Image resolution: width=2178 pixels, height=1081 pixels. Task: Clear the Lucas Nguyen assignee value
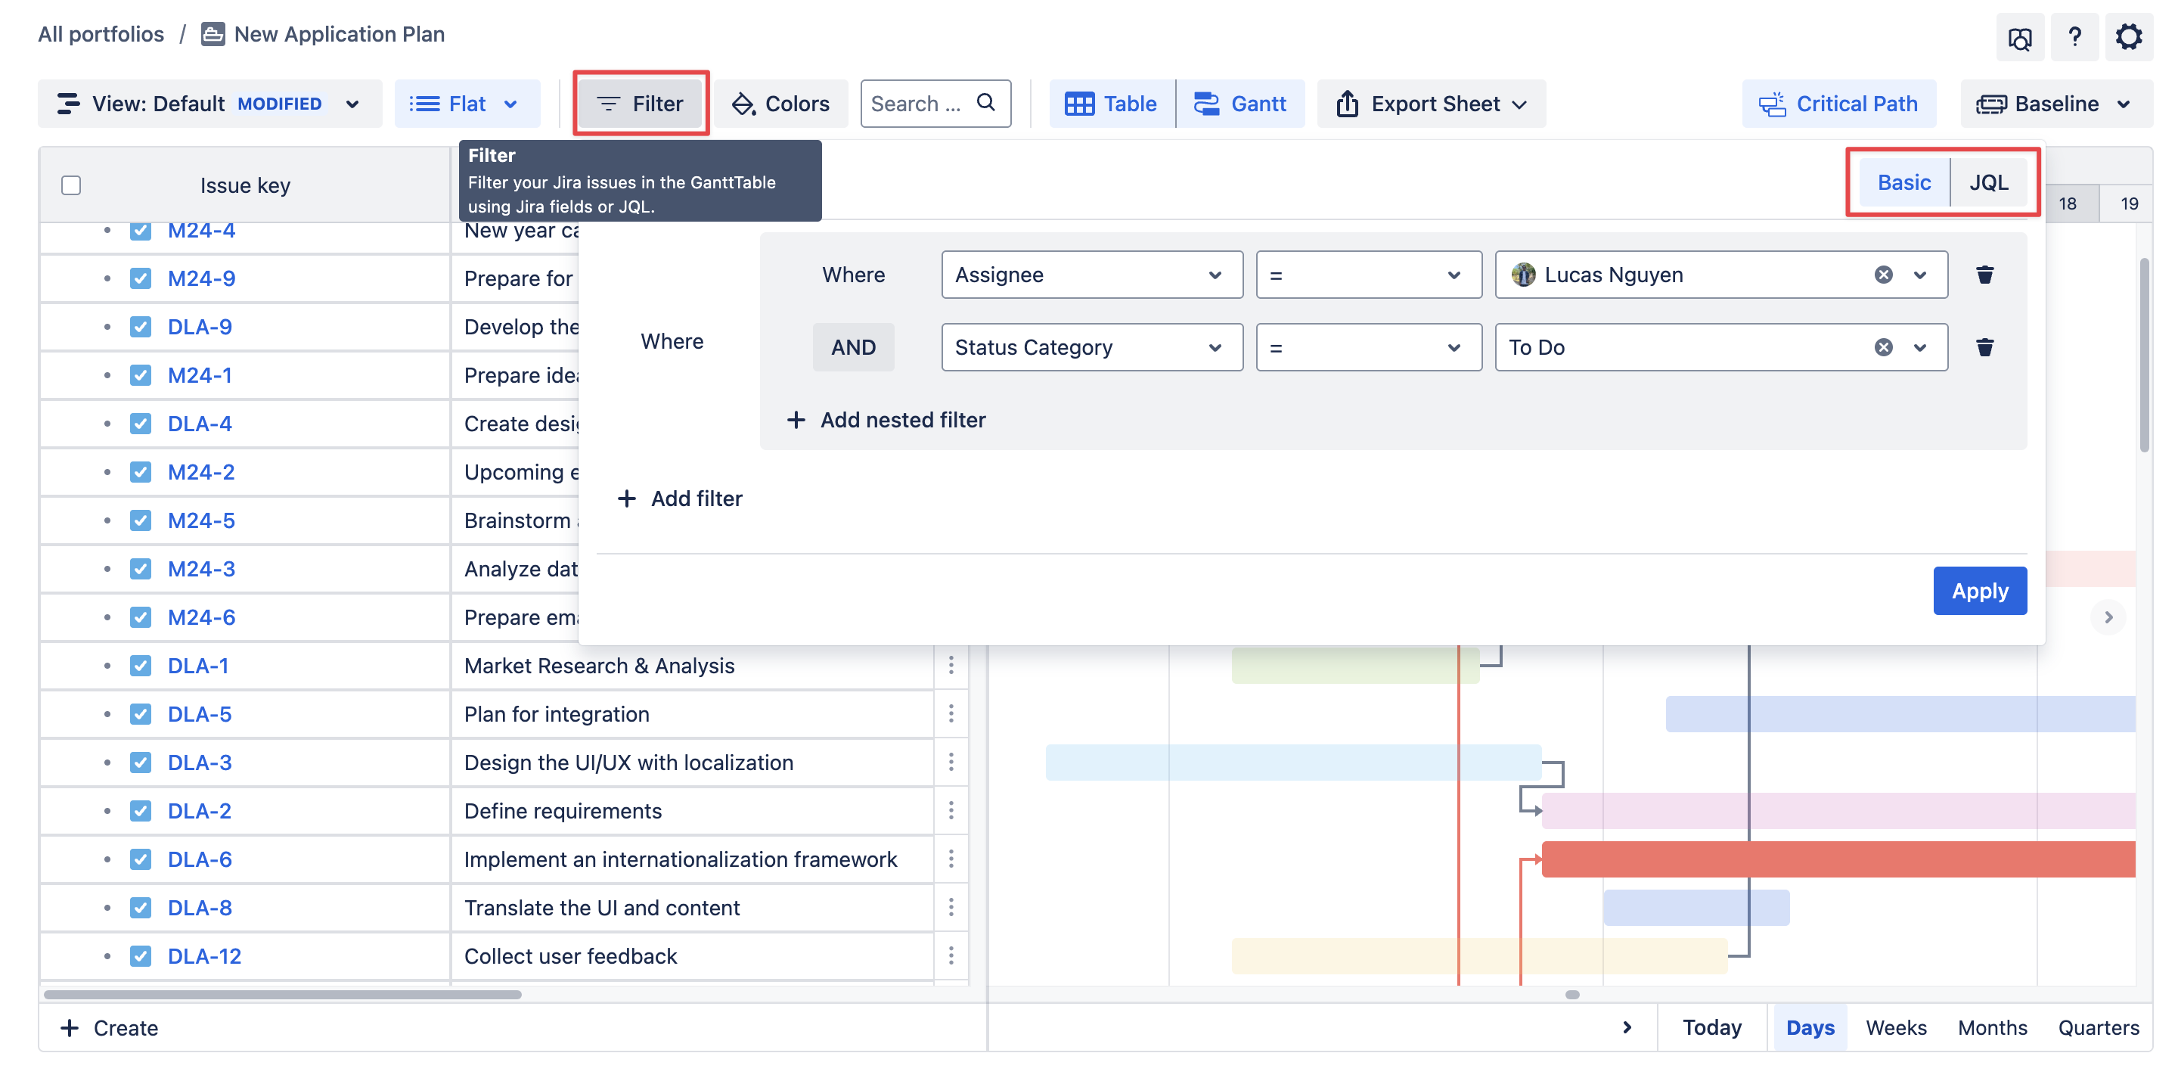pos(1883,274)
